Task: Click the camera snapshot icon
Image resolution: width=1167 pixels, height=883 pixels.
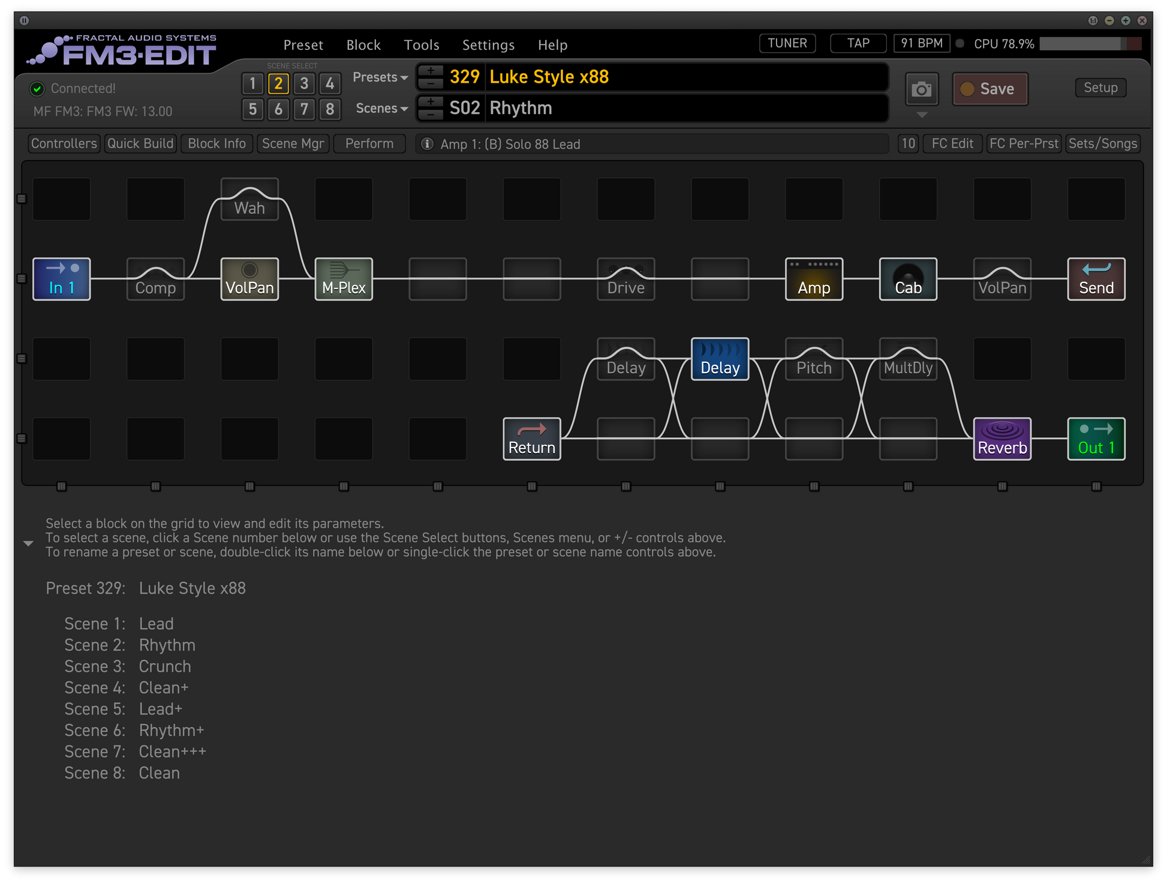Action: tap(922, 89)
